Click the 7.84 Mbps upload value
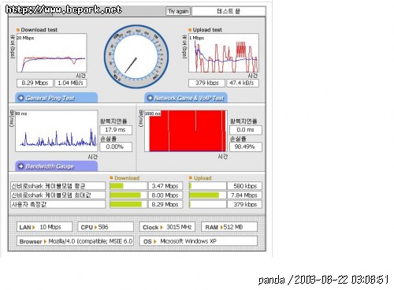This screenshot has width=394, height=290. 245,195
